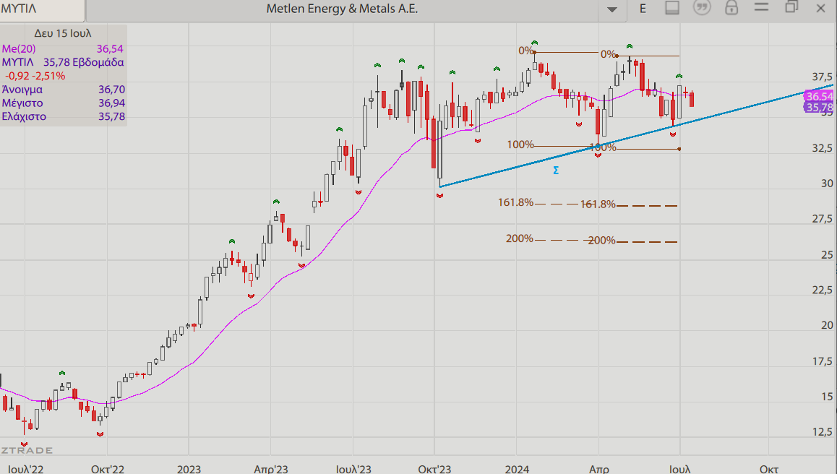
Task: Click the change value -0,92 -2,51%
Action: [35, 76]
